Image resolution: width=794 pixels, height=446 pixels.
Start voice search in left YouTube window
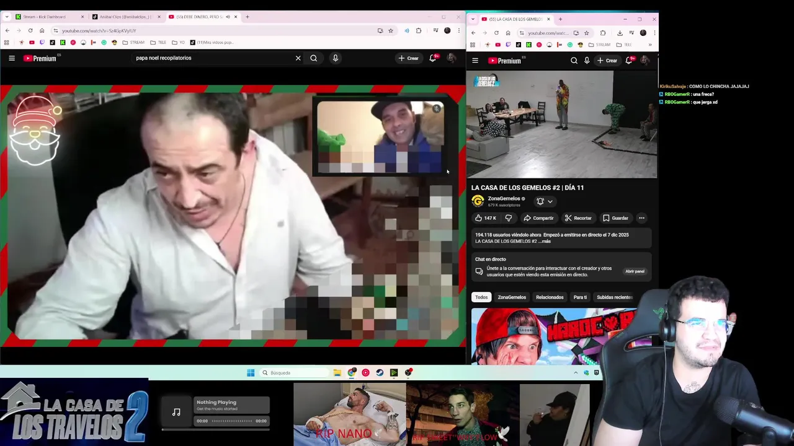[x=335, y=58]
